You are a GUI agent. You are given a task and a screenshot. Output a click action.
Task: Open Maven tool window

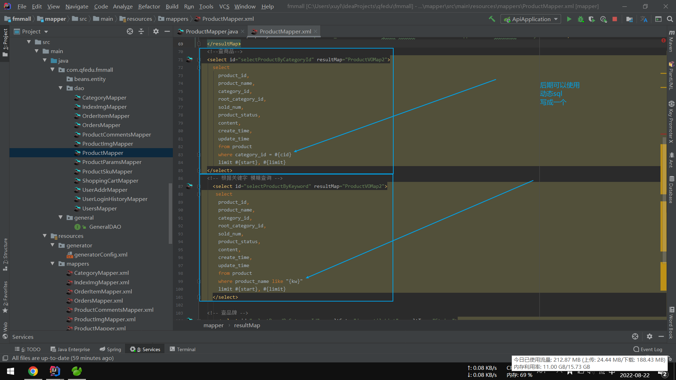671,40
